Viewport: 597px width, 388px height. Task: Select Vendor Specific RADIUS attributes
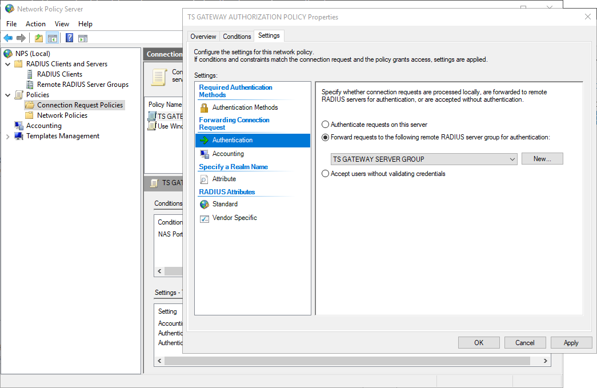pos(237,218)
